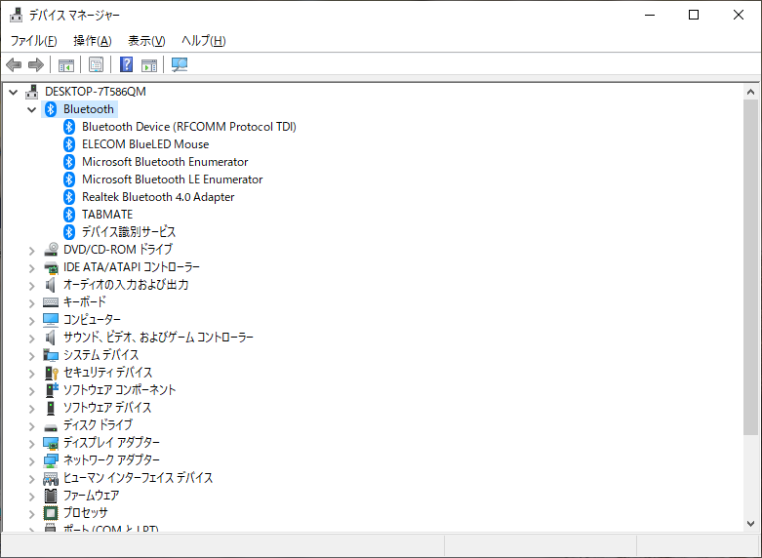Select the デバイス識別サービス entry
Image resolution: width=762 pixels, height=558 pixels.
129,232
